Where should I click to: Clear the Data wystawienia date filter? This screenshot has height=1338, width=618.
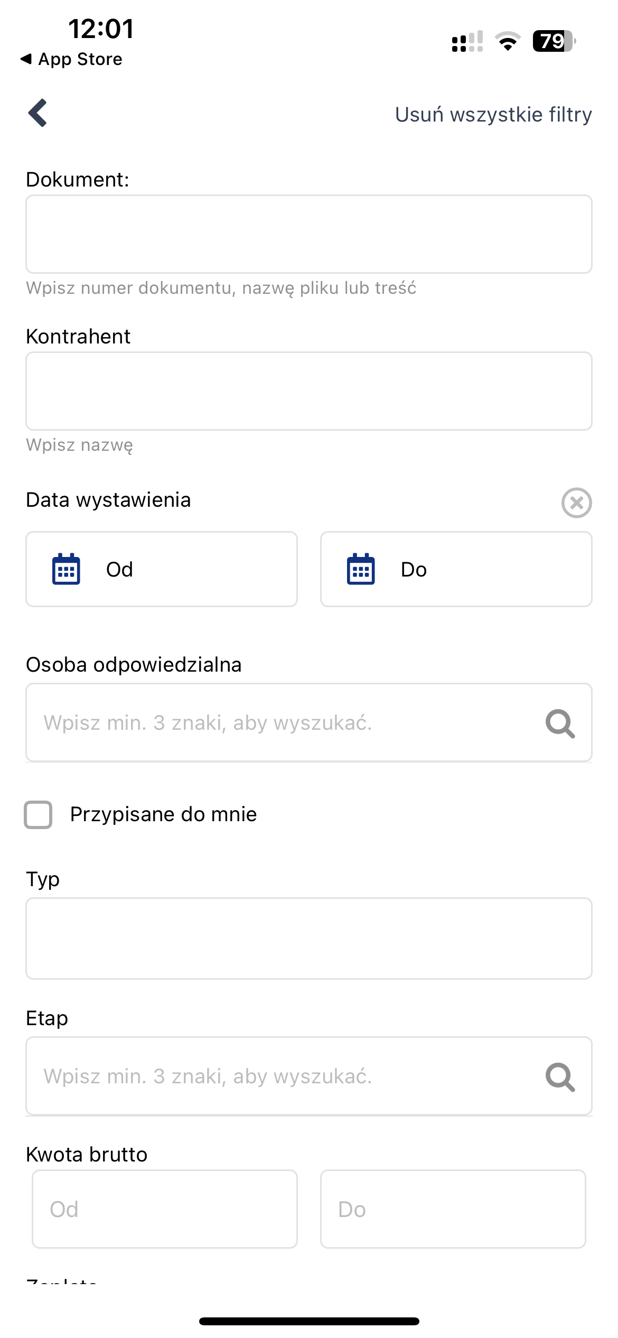[x=576, y=503]
